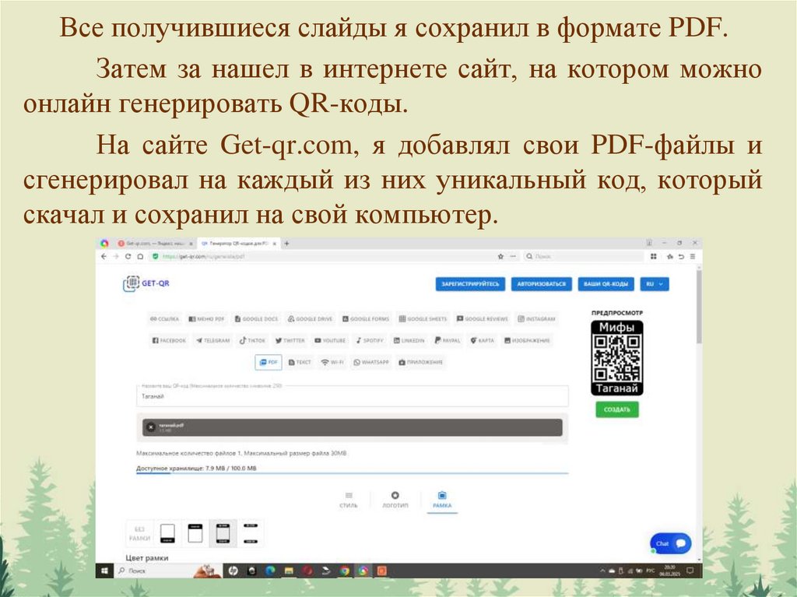Open the Рамка tab

click(x=442, y=500)
